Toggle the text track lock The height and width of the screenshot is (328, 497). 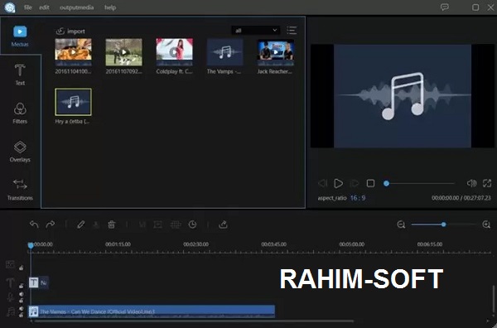click(21, 286)
